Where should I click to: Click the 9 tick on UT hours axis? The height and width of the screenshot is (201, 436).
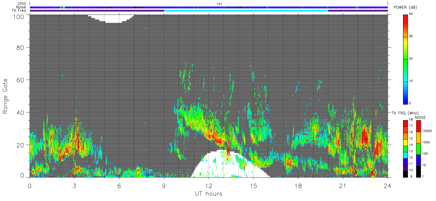[x=164, y=185]
